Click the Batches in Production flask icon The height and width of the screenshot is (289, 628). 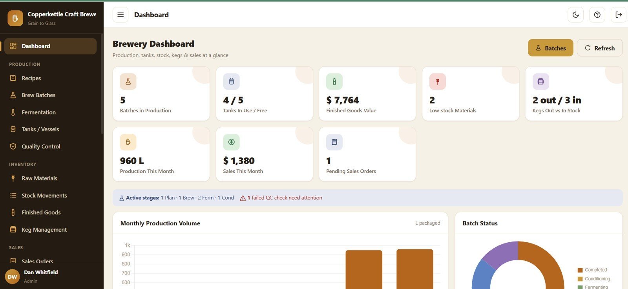(x=128, y=82)
